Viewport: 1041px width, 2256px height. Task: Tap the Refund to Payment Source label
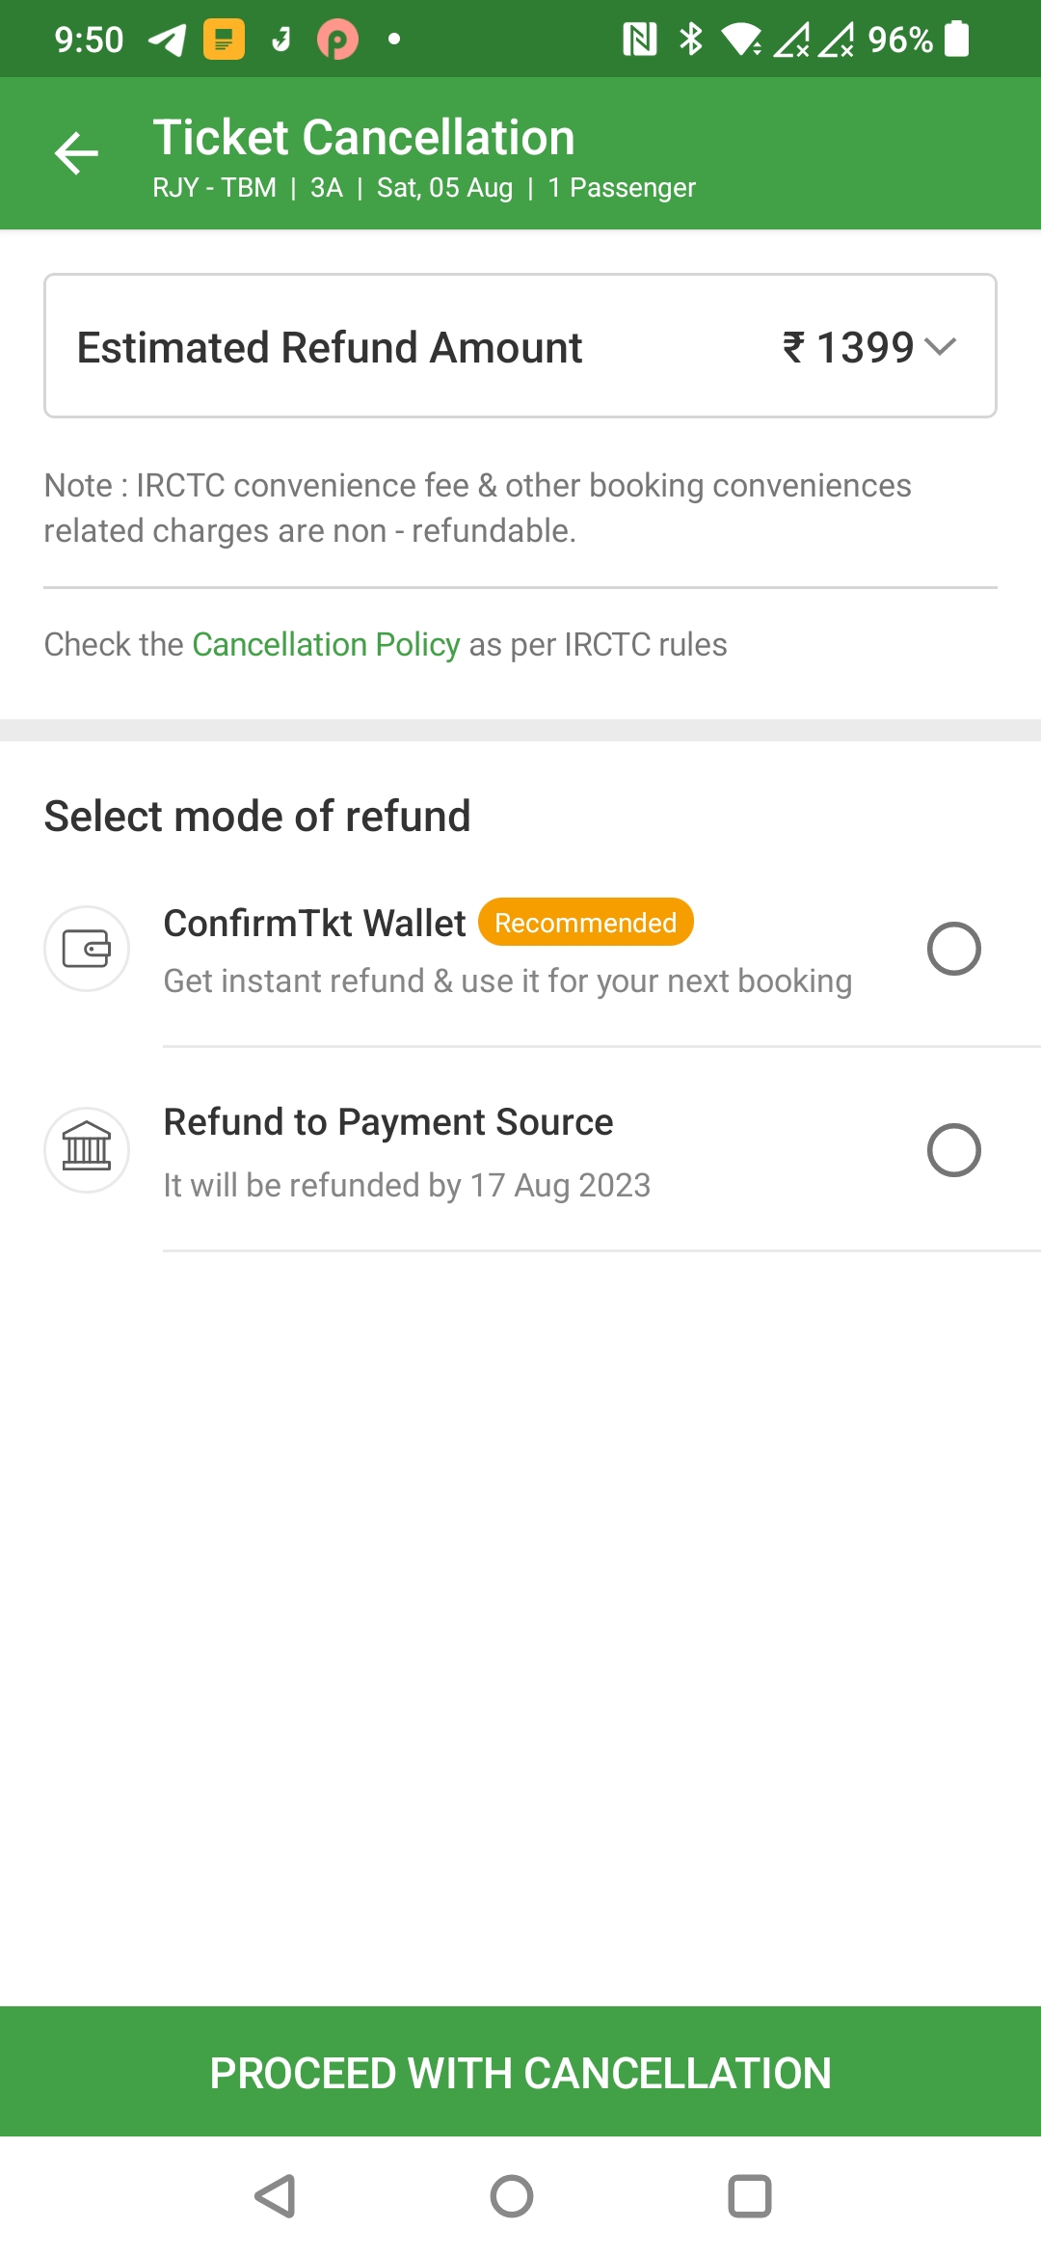point(388,1122)
